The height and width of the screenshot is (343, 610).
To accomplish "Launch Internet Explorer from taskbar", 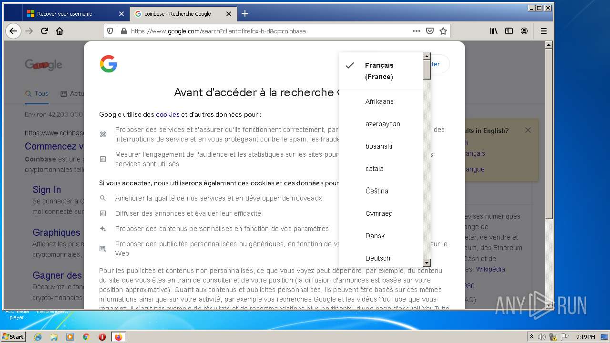I will [38, 337].
